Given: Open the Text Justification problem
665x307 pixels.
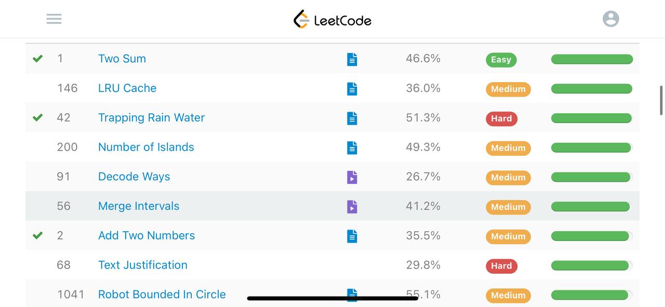Looking at the screenshot, I should tap(143, 265).
